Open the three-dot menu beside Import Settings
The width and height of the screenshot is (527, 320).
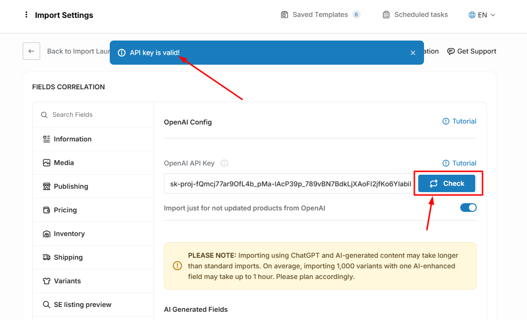(x=26, y=14)
